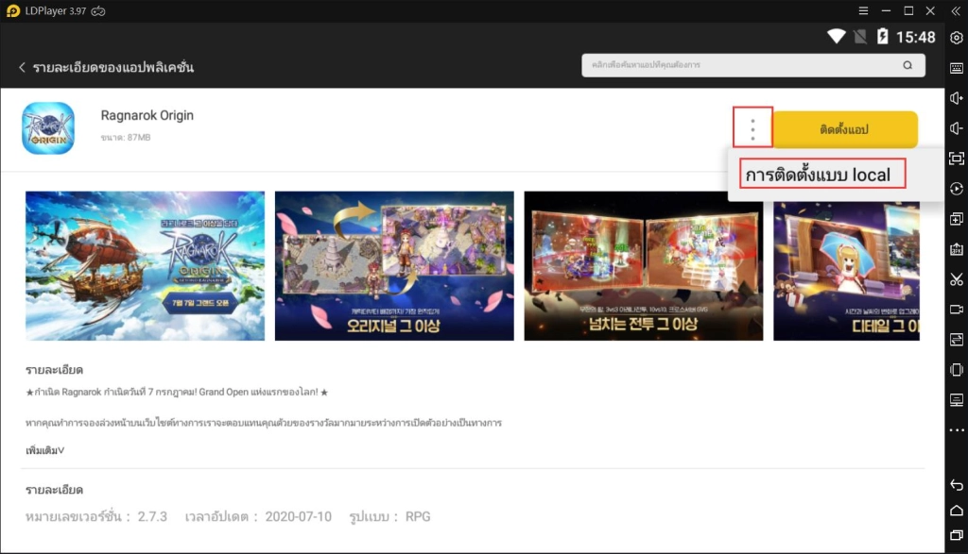Screen dimensions: 968x554
Task: Click the 15:48 clock in status bar
Action: 915,38
